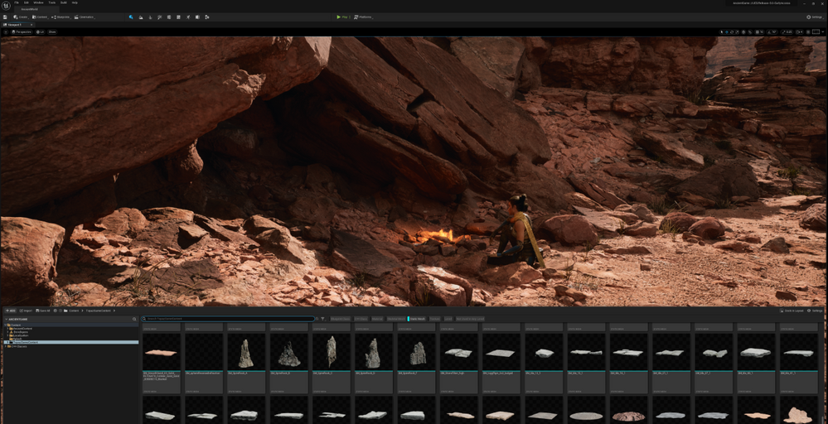Click the Add button in the Content Browser
The height and width of the screenshot is (424, 828).
[x=10, y=311]
